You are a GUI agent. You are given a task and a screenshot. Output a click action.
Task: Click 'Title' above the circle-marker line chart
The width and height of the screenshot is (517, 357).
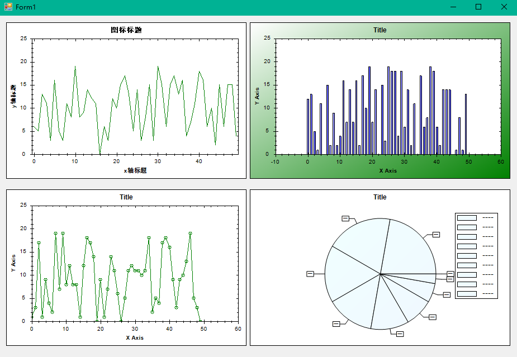(126, 197)
